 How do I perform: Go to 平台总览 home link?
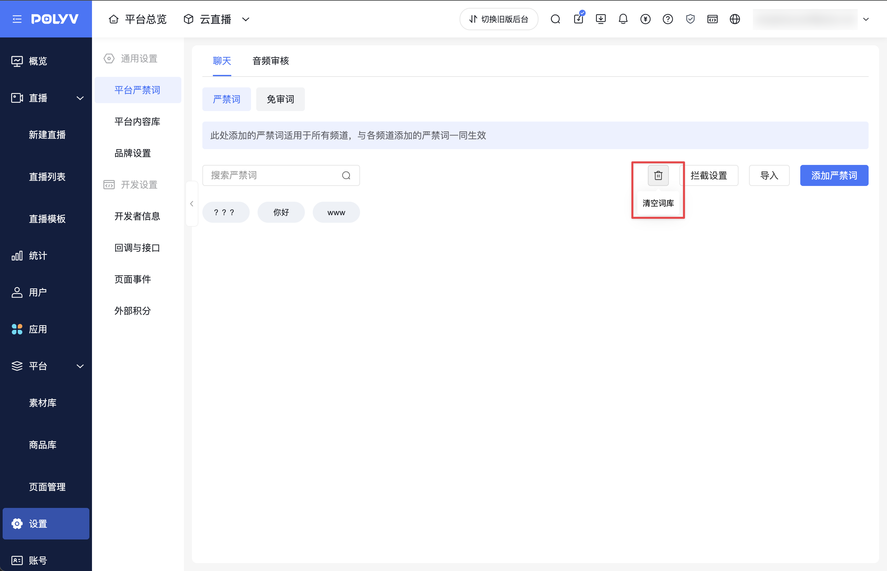pos(138,19)
